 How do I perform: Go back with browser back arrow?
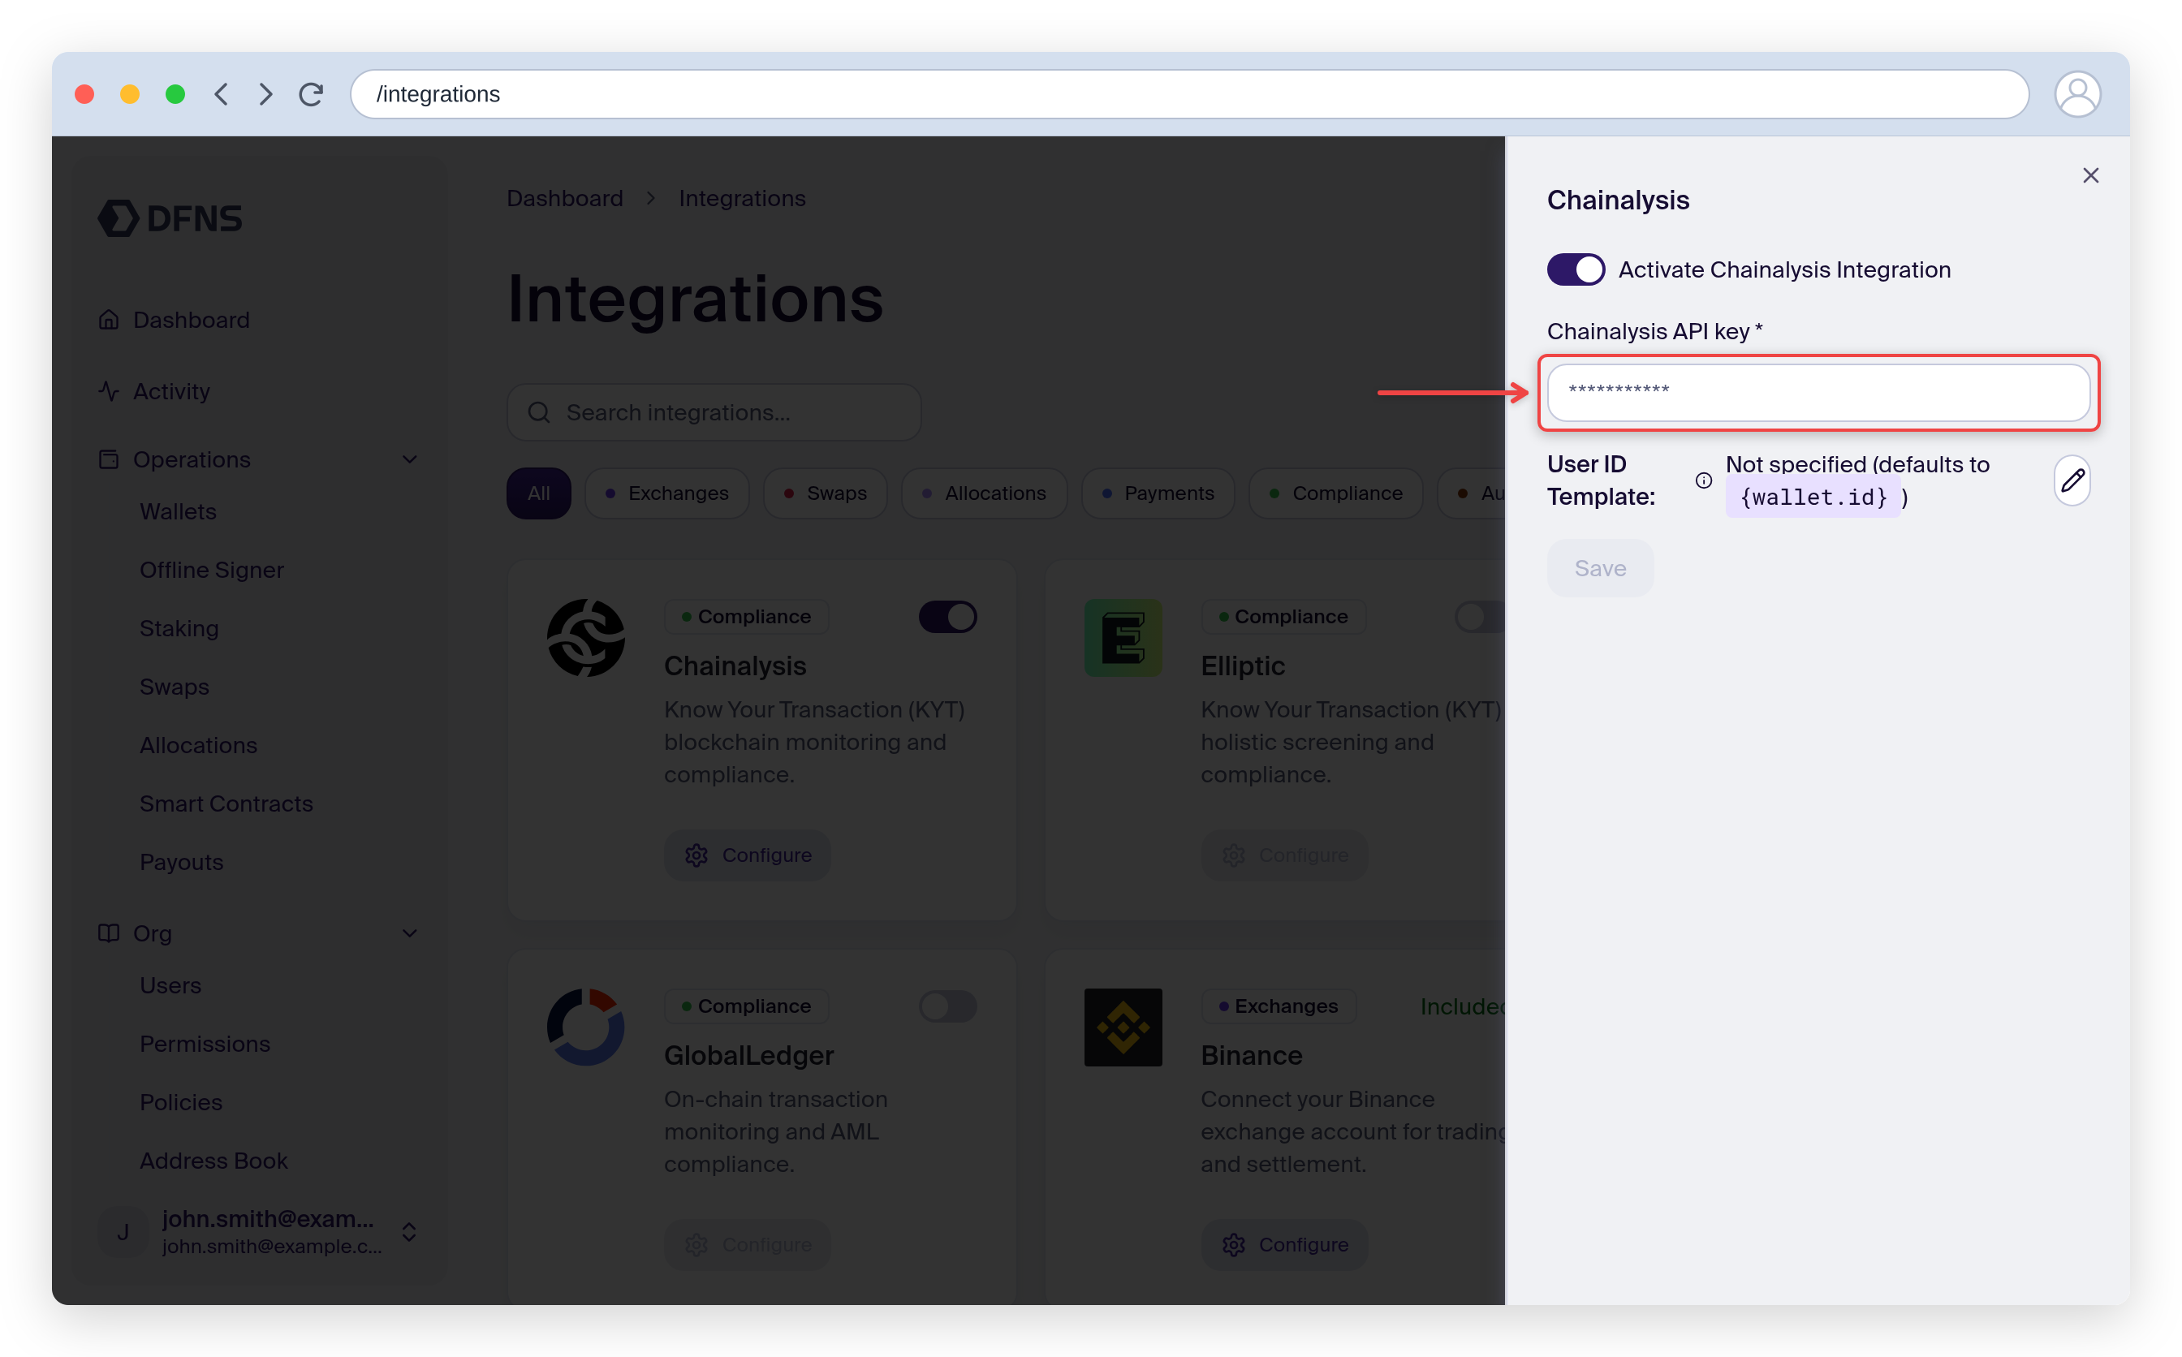[x=221, y=94]
